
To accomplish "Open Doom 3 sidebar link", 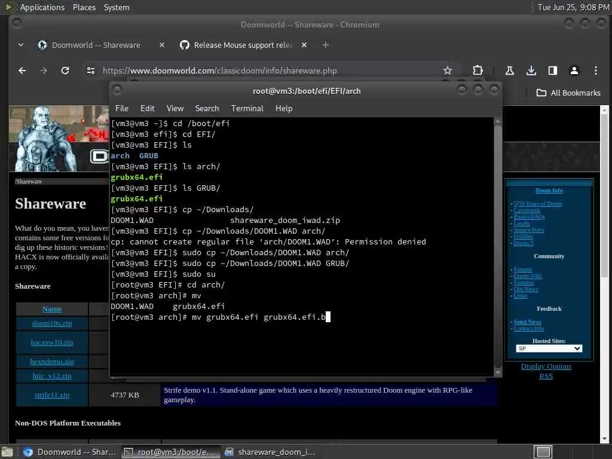I will pyautogui.click(x=524, y=243).
